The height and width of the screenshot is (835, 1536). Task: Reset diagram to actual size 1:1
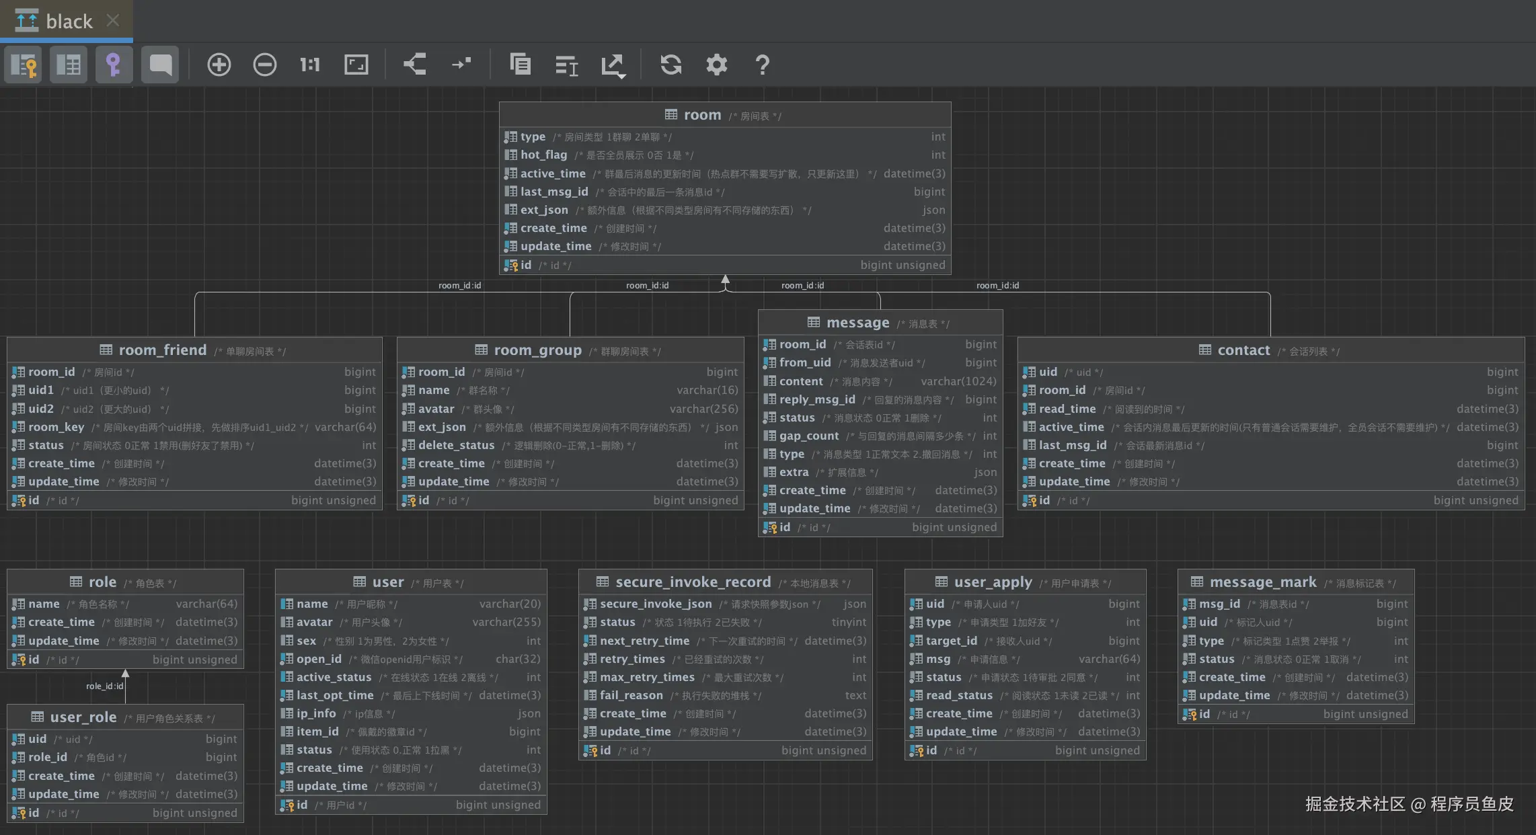pyautogui.click(x=310, y=65)
